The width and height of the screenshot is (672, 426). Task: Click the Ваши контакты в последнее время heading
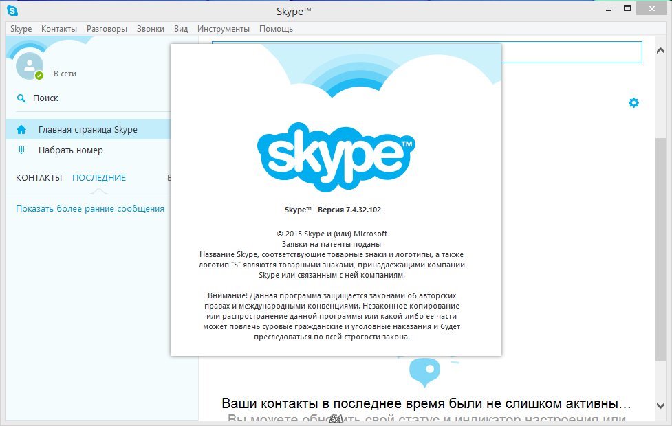[426, 403]
